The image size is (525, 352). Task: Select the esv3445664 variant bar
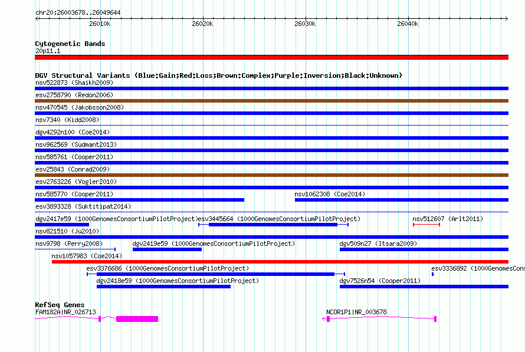click(x=273, y=225)
